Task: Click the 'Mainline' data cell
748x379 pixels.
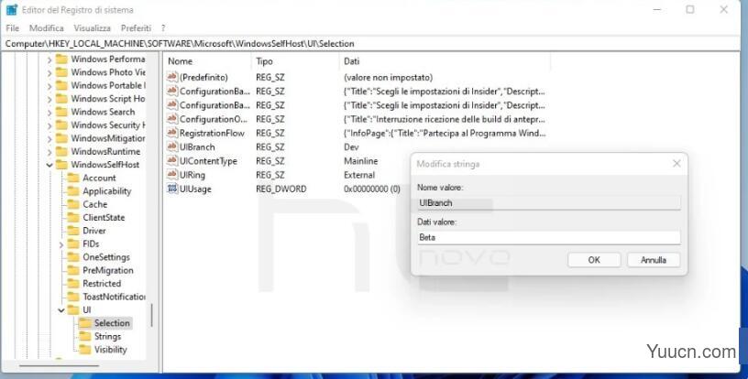Action: click(x=360, y=161)
